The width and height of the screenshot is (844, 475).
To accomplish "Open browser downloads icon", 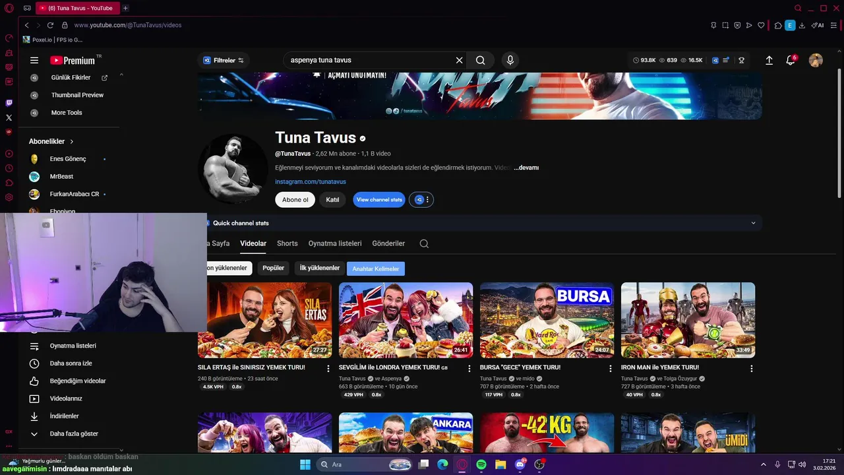I will click(x=802, y=25).
